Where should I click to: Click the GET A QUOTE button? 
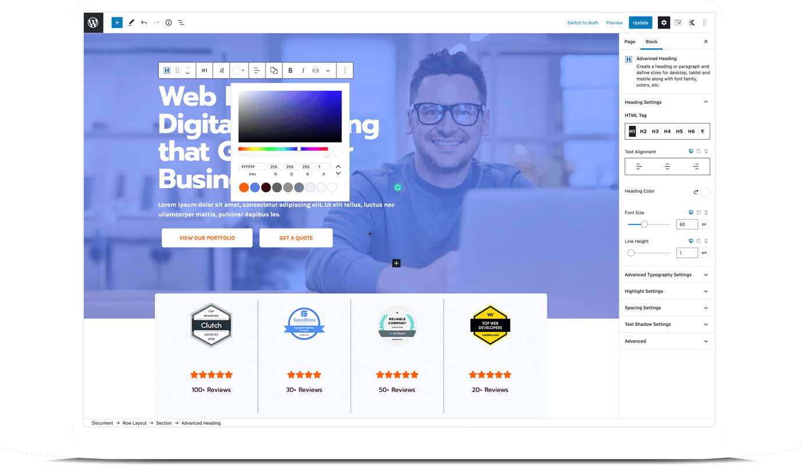pos(296,238)
